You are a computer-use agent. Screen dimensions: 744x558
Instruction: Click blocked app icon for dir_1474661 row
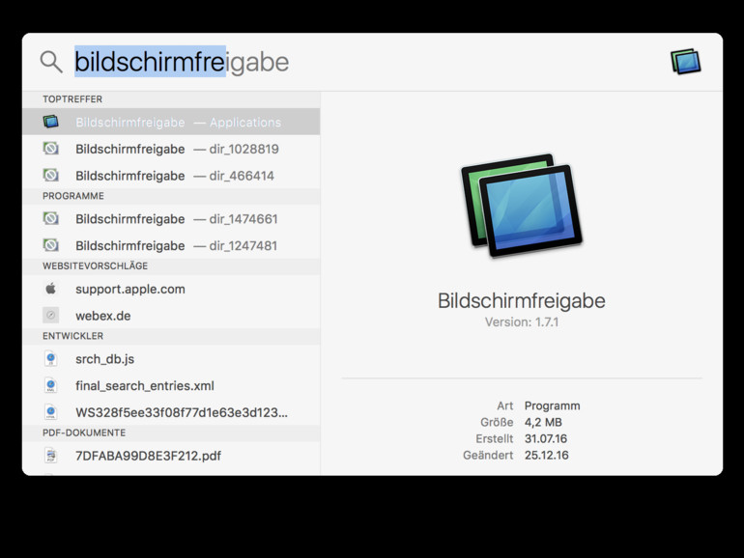51,218
